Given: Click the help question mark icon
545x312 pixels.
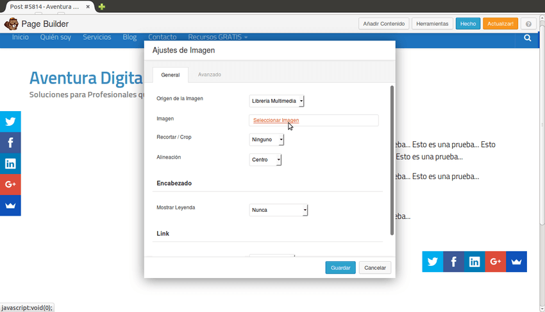Looking at the screenshot, I should pyautogui.click(x=529, y=24).
